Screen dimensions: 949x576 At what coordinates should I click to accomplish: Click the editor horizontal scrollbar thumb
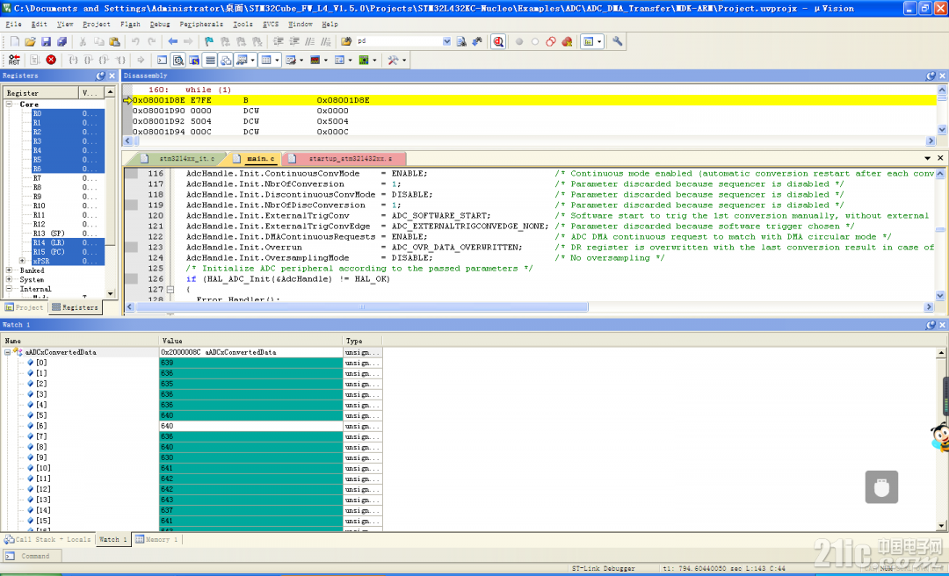click(362, 306)
